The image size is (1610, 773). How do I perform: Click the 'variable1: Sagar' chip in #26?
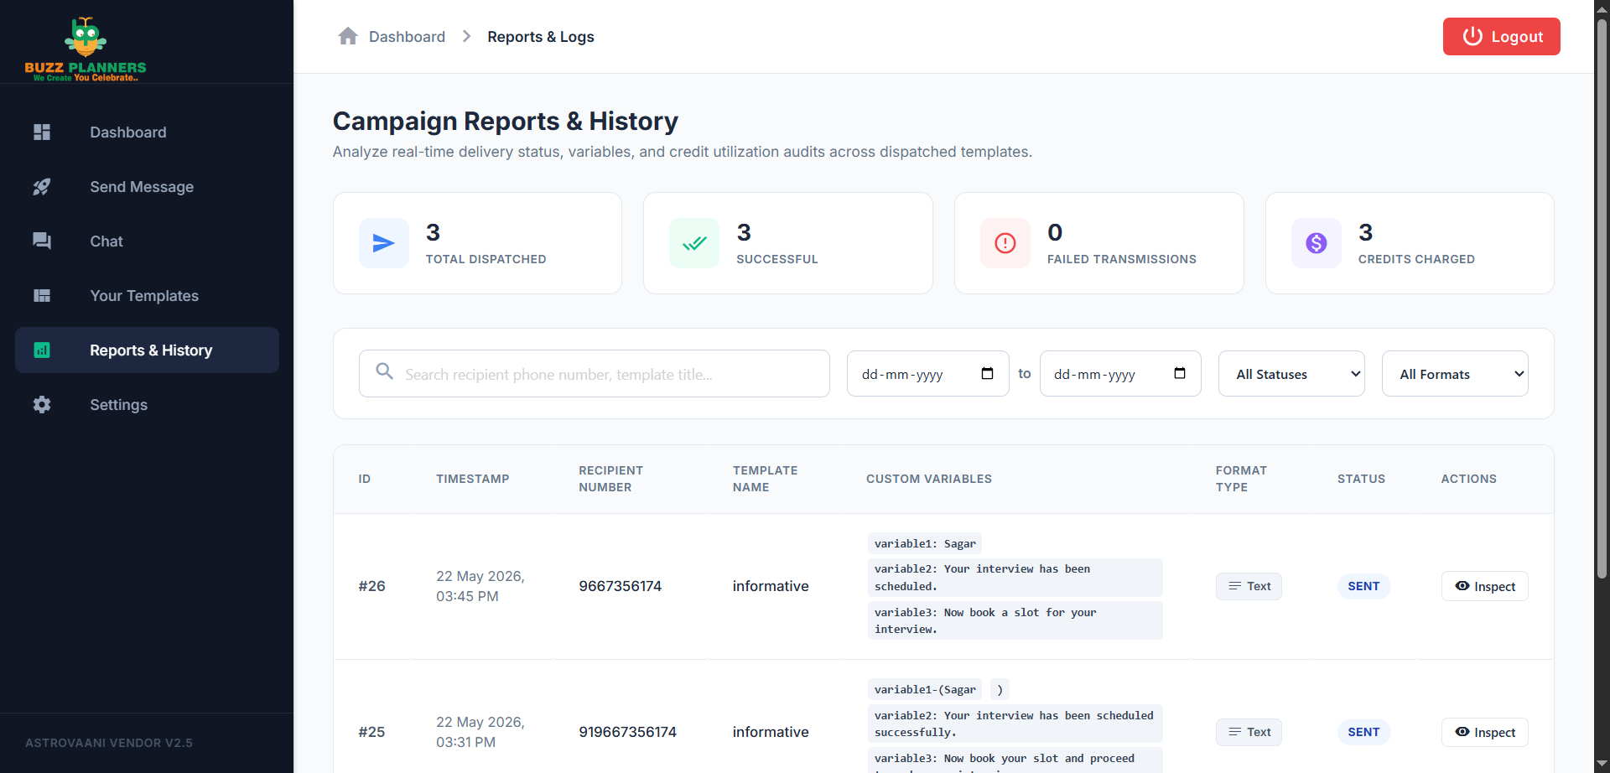coord(925,543)
